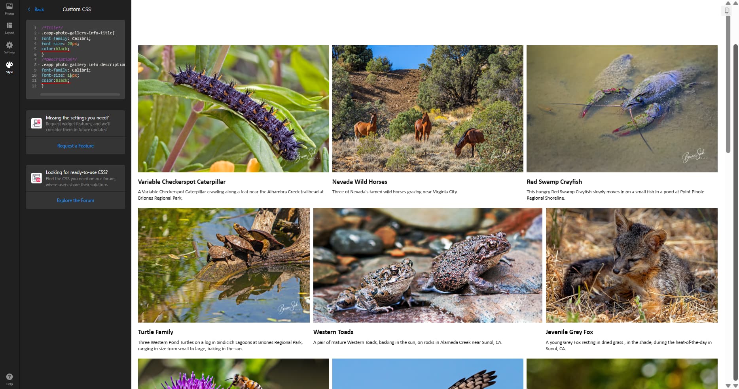Open the Photos sidebar section
The height and width of the screenshot is (389, 739).
coord(9,9)
